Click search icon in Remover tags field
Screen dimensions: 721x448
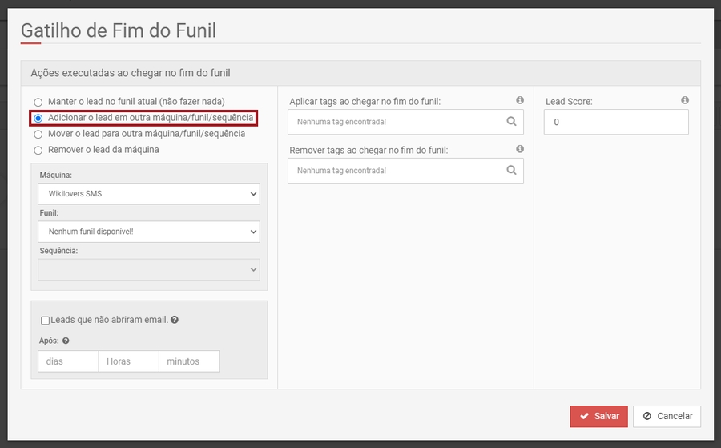coord(511,171)
